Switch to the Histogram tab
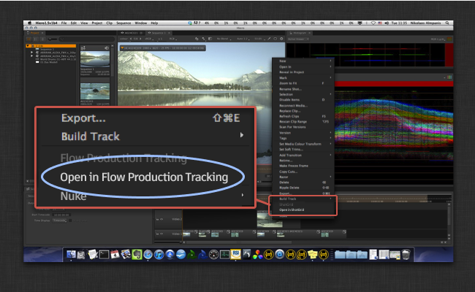The height and width of the screenshot is (292, 475). click(300, 33)
